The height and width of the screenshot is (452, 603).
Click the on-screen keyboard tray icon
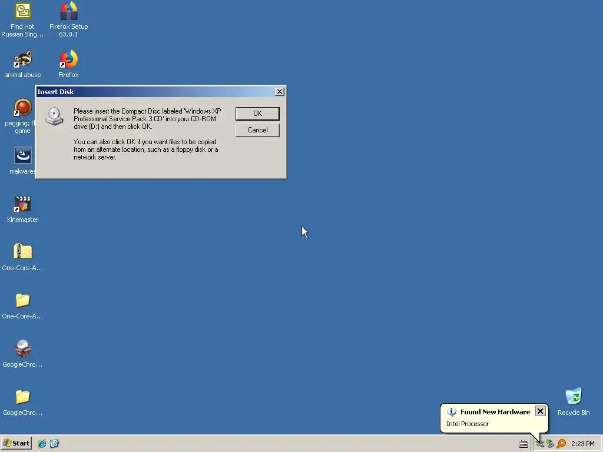[x=524, y=444]
